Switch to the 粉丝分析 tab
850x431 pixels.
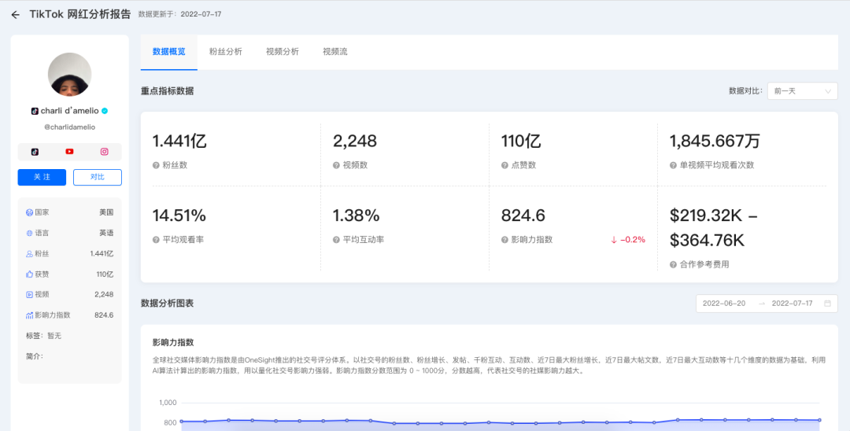[226, 52]
